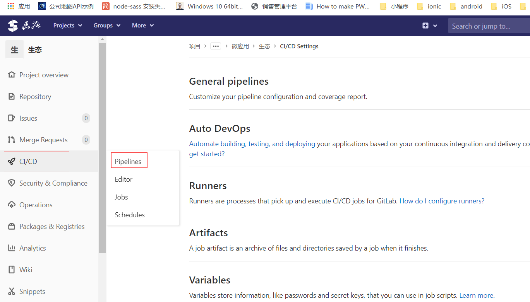
Task: Click the Project overview home icon
Action: (12, 75)
